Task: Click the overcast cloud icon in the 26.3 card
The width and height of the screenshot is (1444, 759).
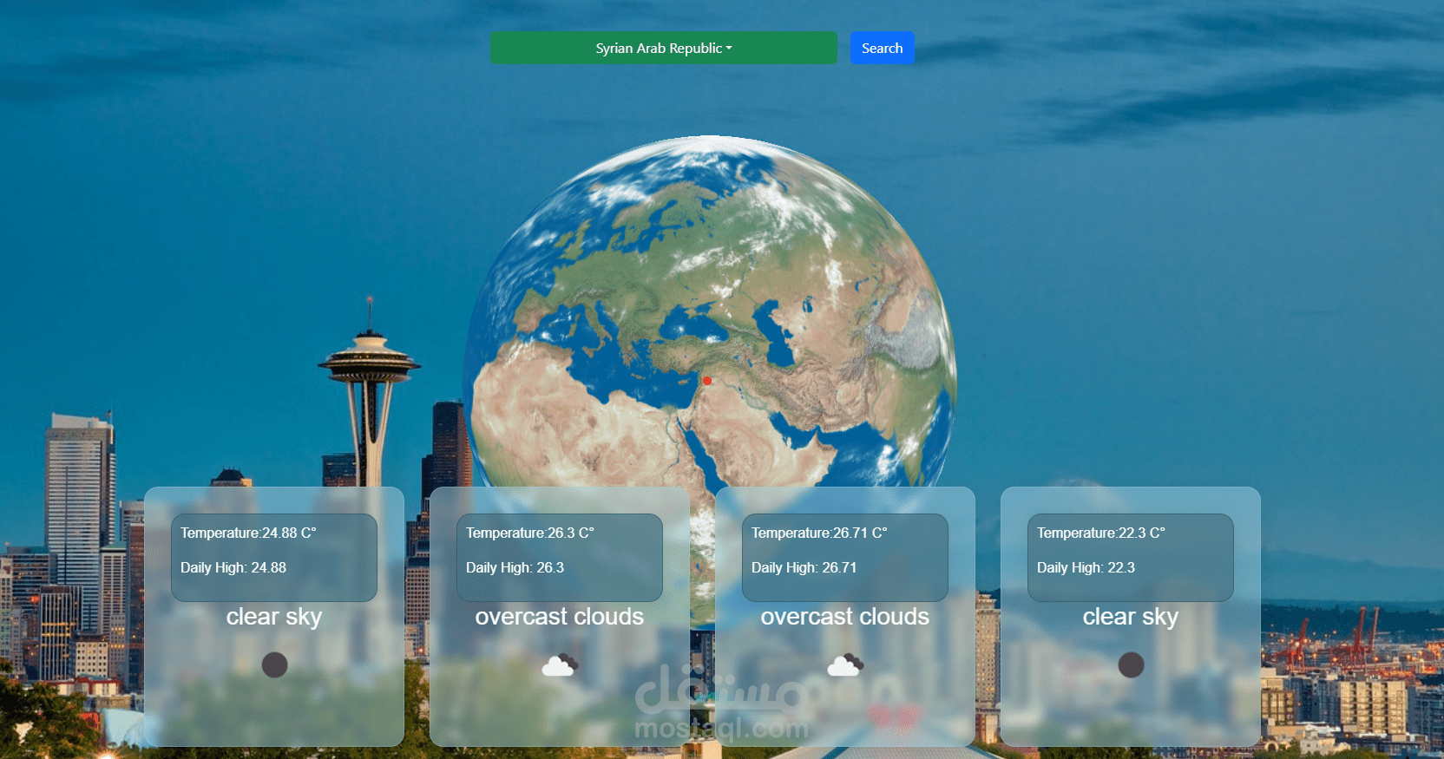Action: 560,664
